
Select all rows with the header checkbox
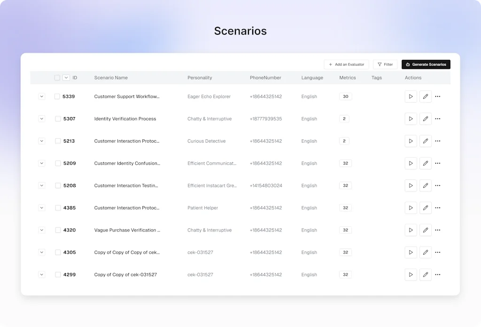click(x=57, y=77)
